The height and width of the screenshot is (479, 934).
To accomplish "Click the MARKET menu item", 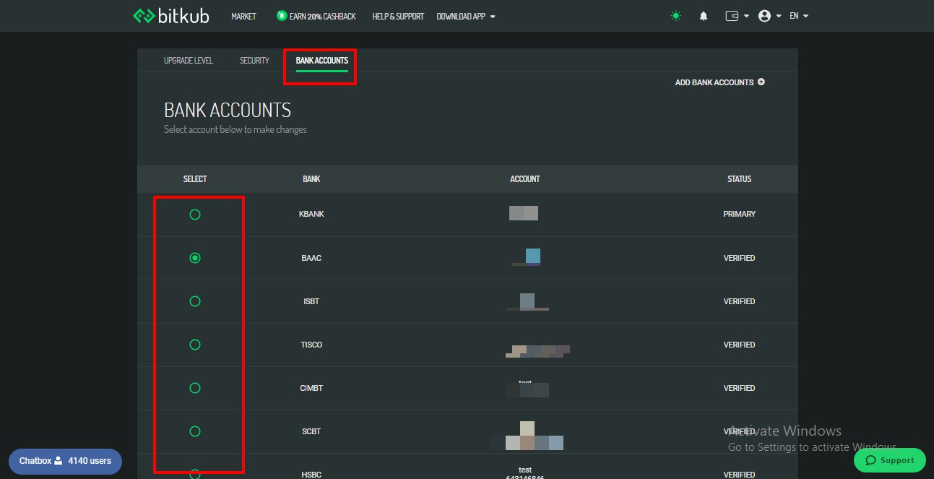I will tap(243, 15).
